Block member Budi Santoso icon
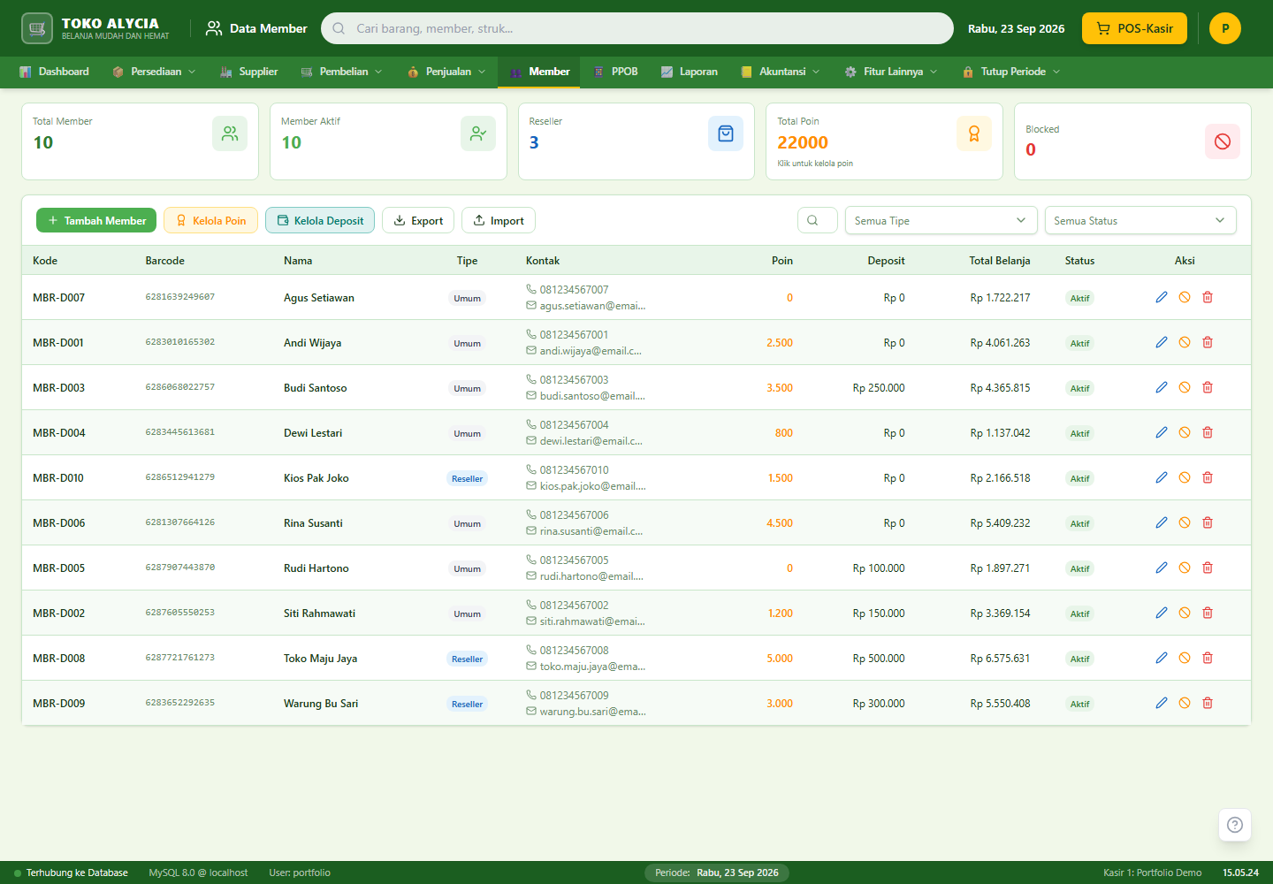Image resolution: width=1273 pixels, height=884 pixels. pyautogui.click(x=1185, y=387)
